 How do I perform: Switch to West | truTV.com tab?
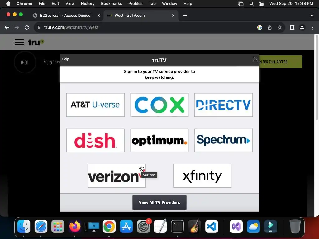[130, 16]
